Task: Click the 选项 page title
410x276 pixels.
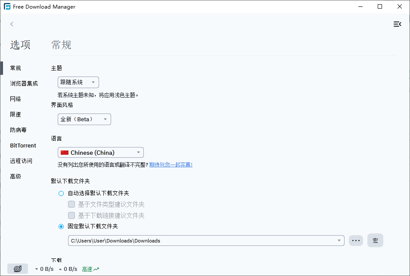Action: [x=20, y=45]
